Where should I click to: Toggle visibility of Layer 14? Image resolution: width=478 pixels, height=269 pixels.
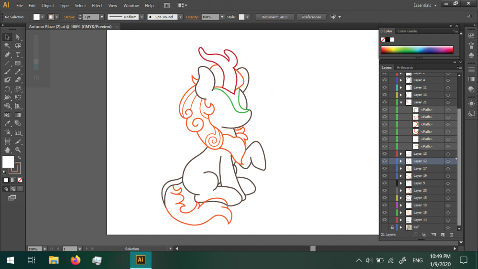click(x=384, y=220)
